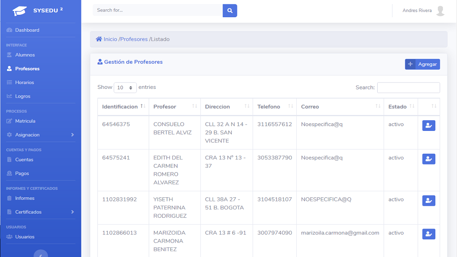This screenshot has height=257, width=457.
Task: Go to Horarios in the sidebar
Action: pyautogui.click(x=24, y=82)
